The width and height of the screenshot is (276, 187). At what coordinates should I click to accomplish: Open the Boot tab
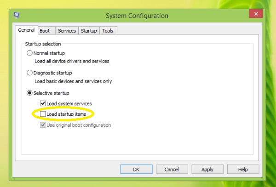coord(45,31)
